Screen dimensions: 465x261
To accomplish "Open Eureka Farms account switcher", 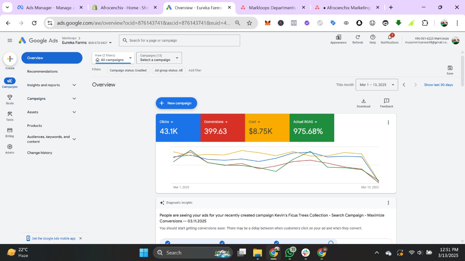I will point(87,42).
